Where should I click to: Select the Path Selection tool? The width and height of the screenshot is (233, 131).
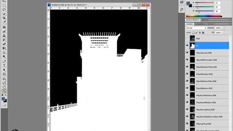pos(4,70)
